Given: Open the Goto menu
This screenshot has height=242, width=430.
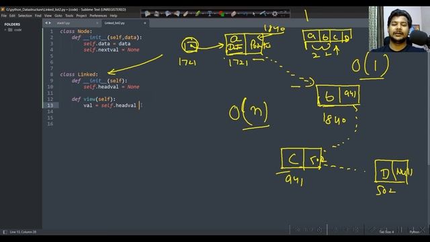Looking at the screenshot, I should point(58,15).
